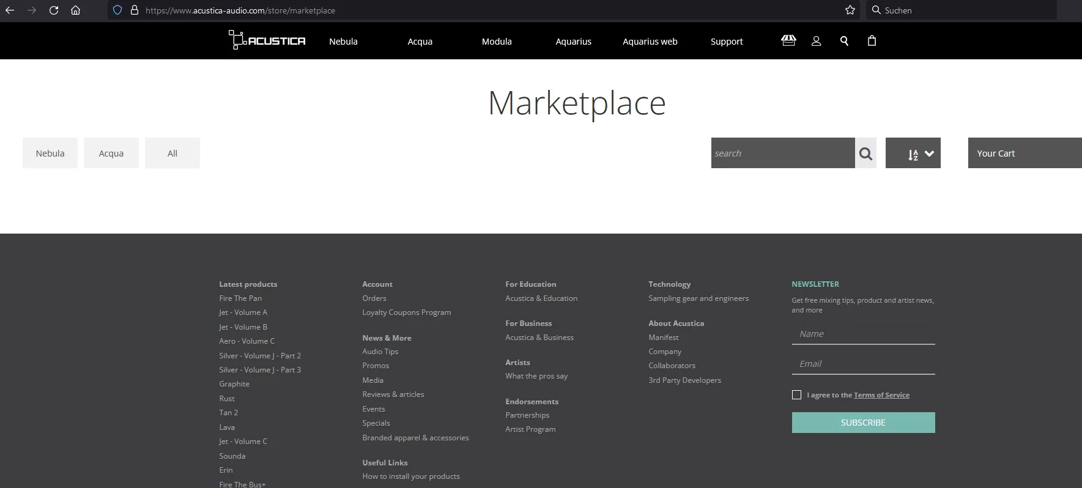Open the tracking protection shield icon
Image resolution: width=1082 pixels, height=488 pixels.
pos(117,10)
